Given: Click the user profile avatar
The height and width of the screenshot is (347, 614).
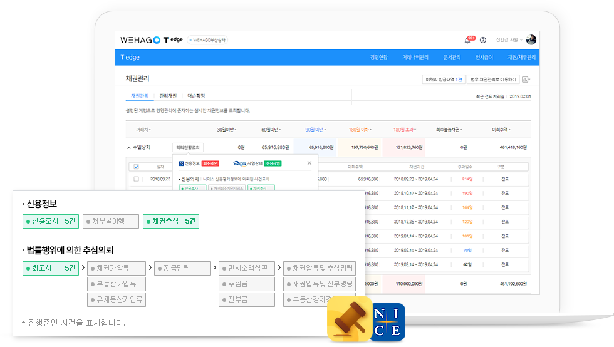Looking at the screenshot, I should pyautogui.click(x=531, y=39).
